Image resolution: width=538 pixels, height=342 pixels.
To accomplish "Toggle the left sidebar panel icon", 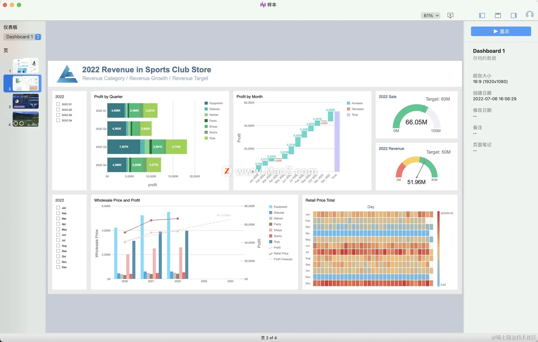I will [482, 15].
